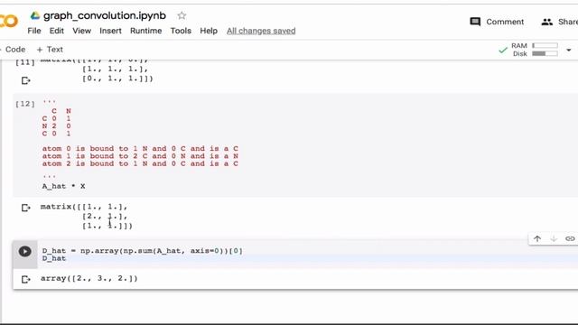Screen dimensions: 578x325
Task: Click the All changes saved link
Action: tap(261, 31)
